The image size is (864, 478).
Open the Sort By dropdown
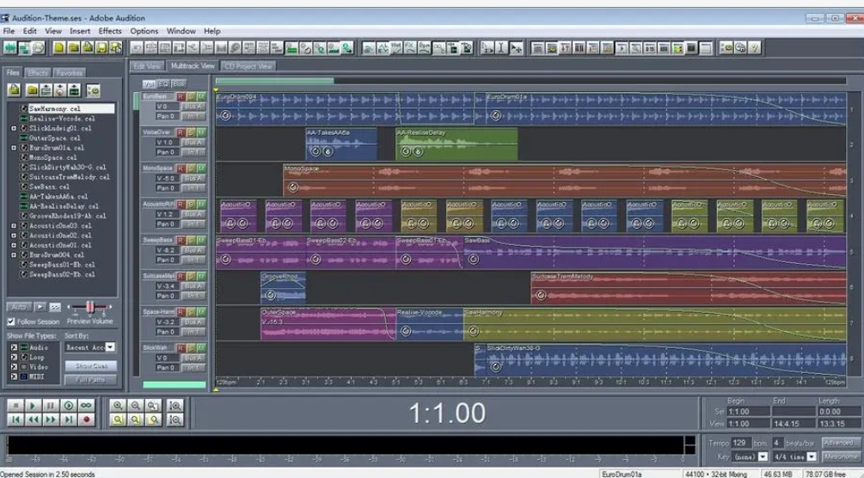(110, 347)
